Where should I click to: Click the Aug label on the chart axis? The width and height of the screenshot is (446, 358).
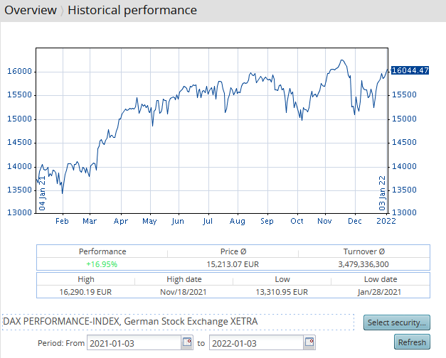237,221
